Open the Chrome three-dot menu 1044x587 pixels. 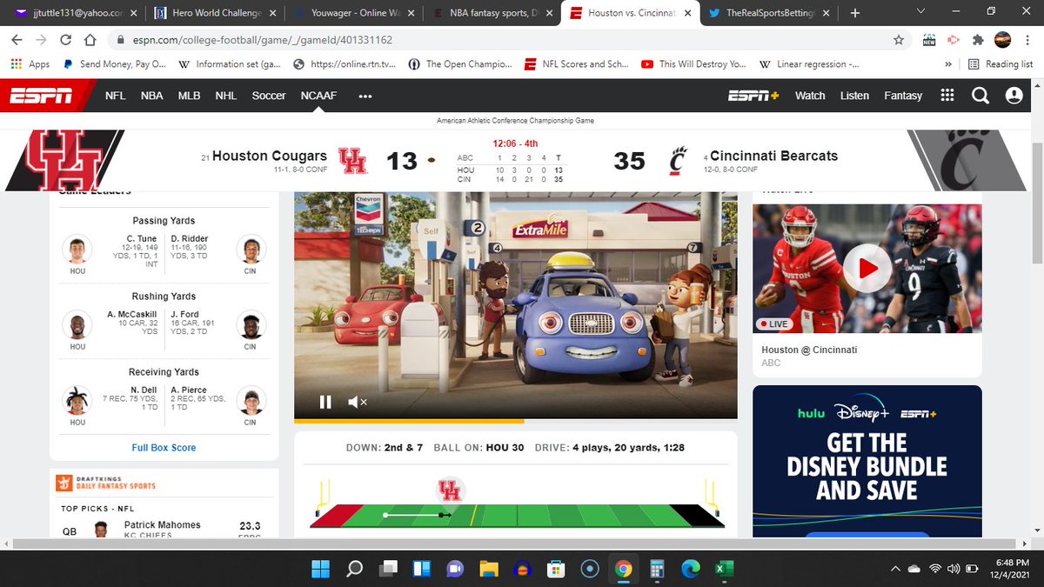[1027, 40]
